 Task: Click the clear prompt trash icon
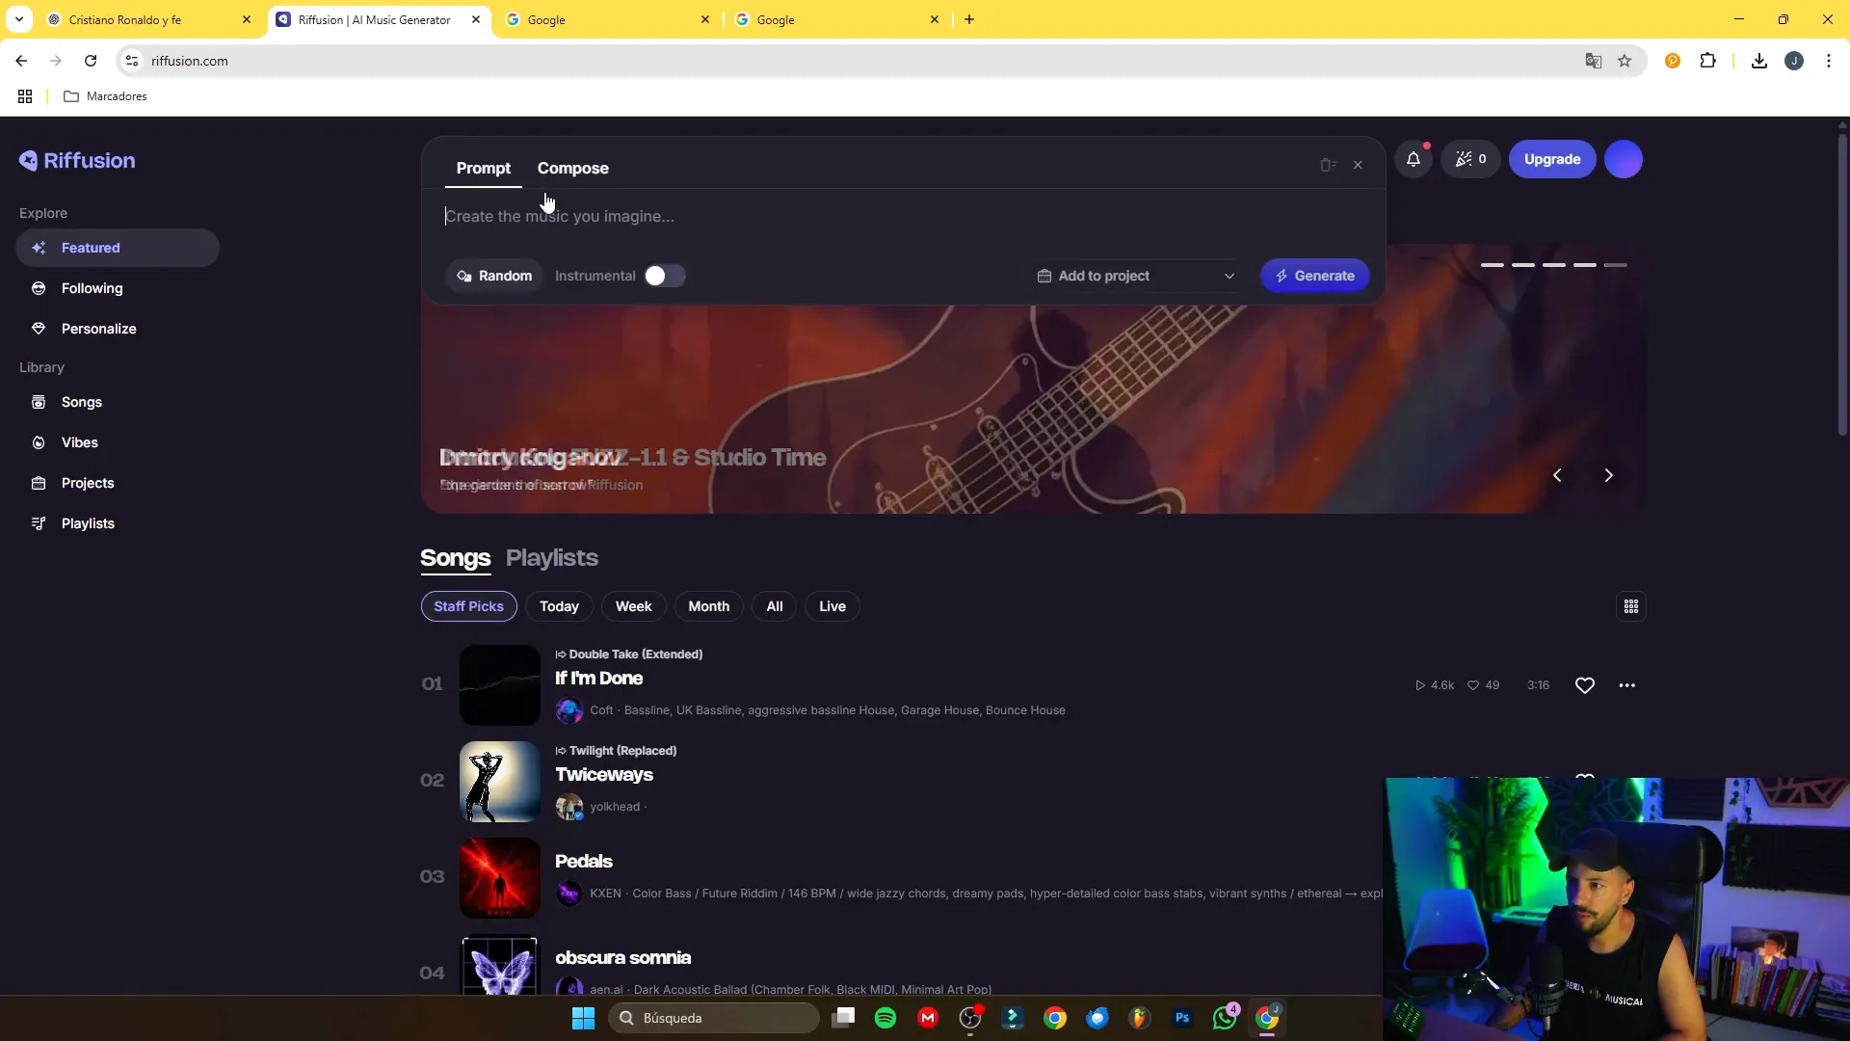tap(1328, 166)
